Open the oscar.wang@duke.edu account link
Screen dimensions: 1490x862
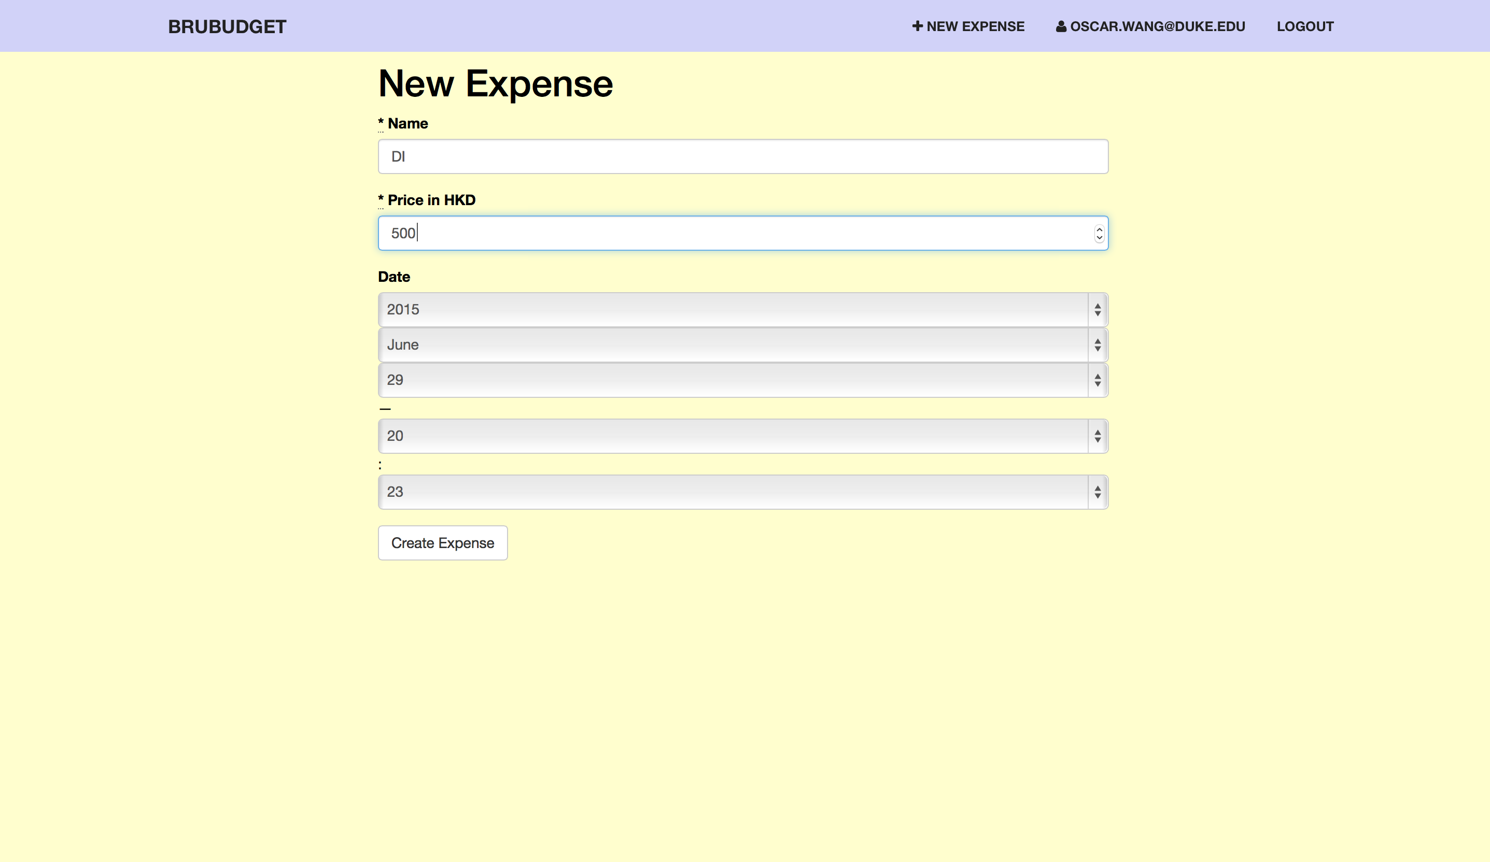[x=1157, y=26]
